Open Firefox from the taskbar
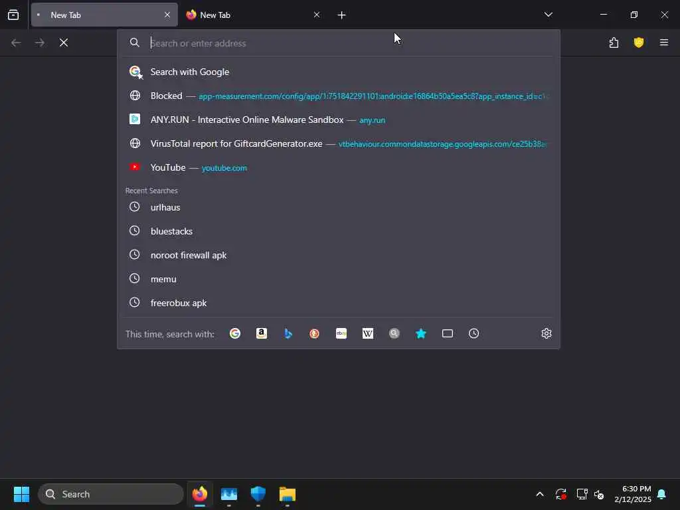 tap(200, 494)
